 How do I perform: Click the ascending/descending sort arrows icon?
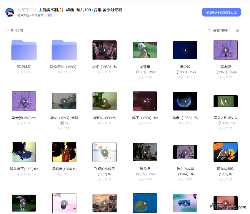coord(210,30)
